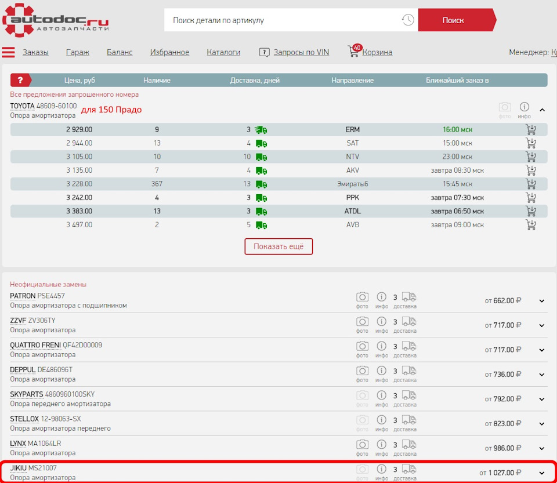The width and height of the screenshot is (557, 483).
Task: Click the VIN request question icon
Action: (264, 53)
